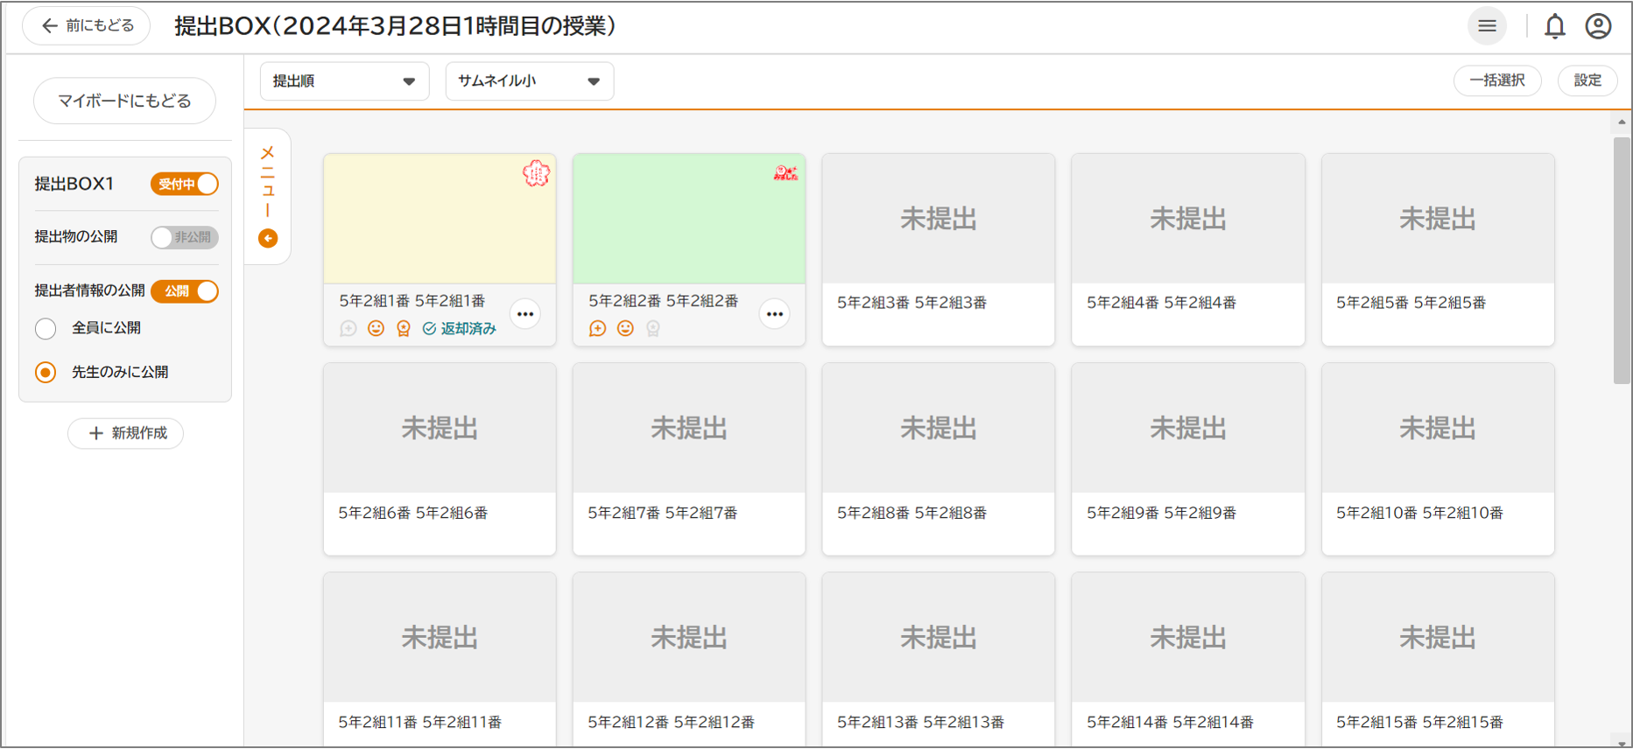Open the three-dot menu on 5年2組2番 card
This screenshot has height=749, width=1633.
tap(775, 314)
